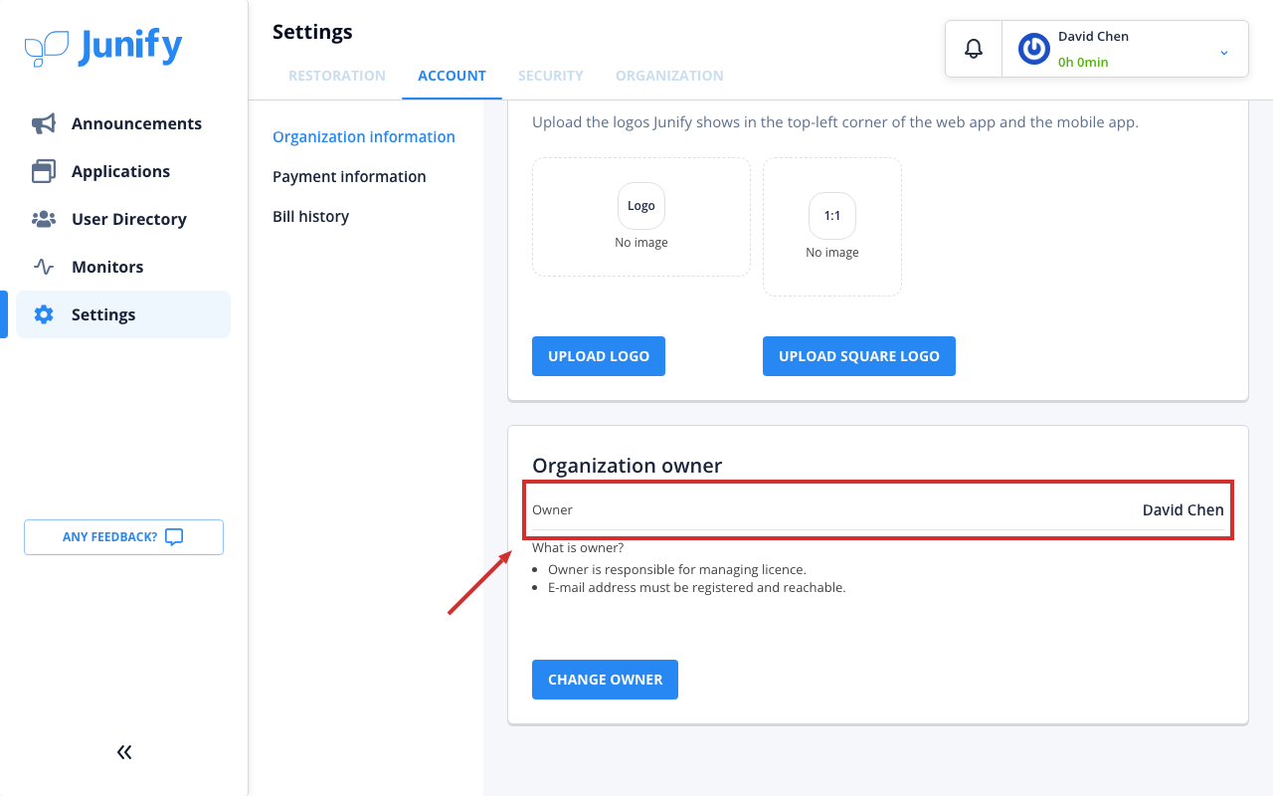
Task: Open Payment information section
Action: point(349,177)
